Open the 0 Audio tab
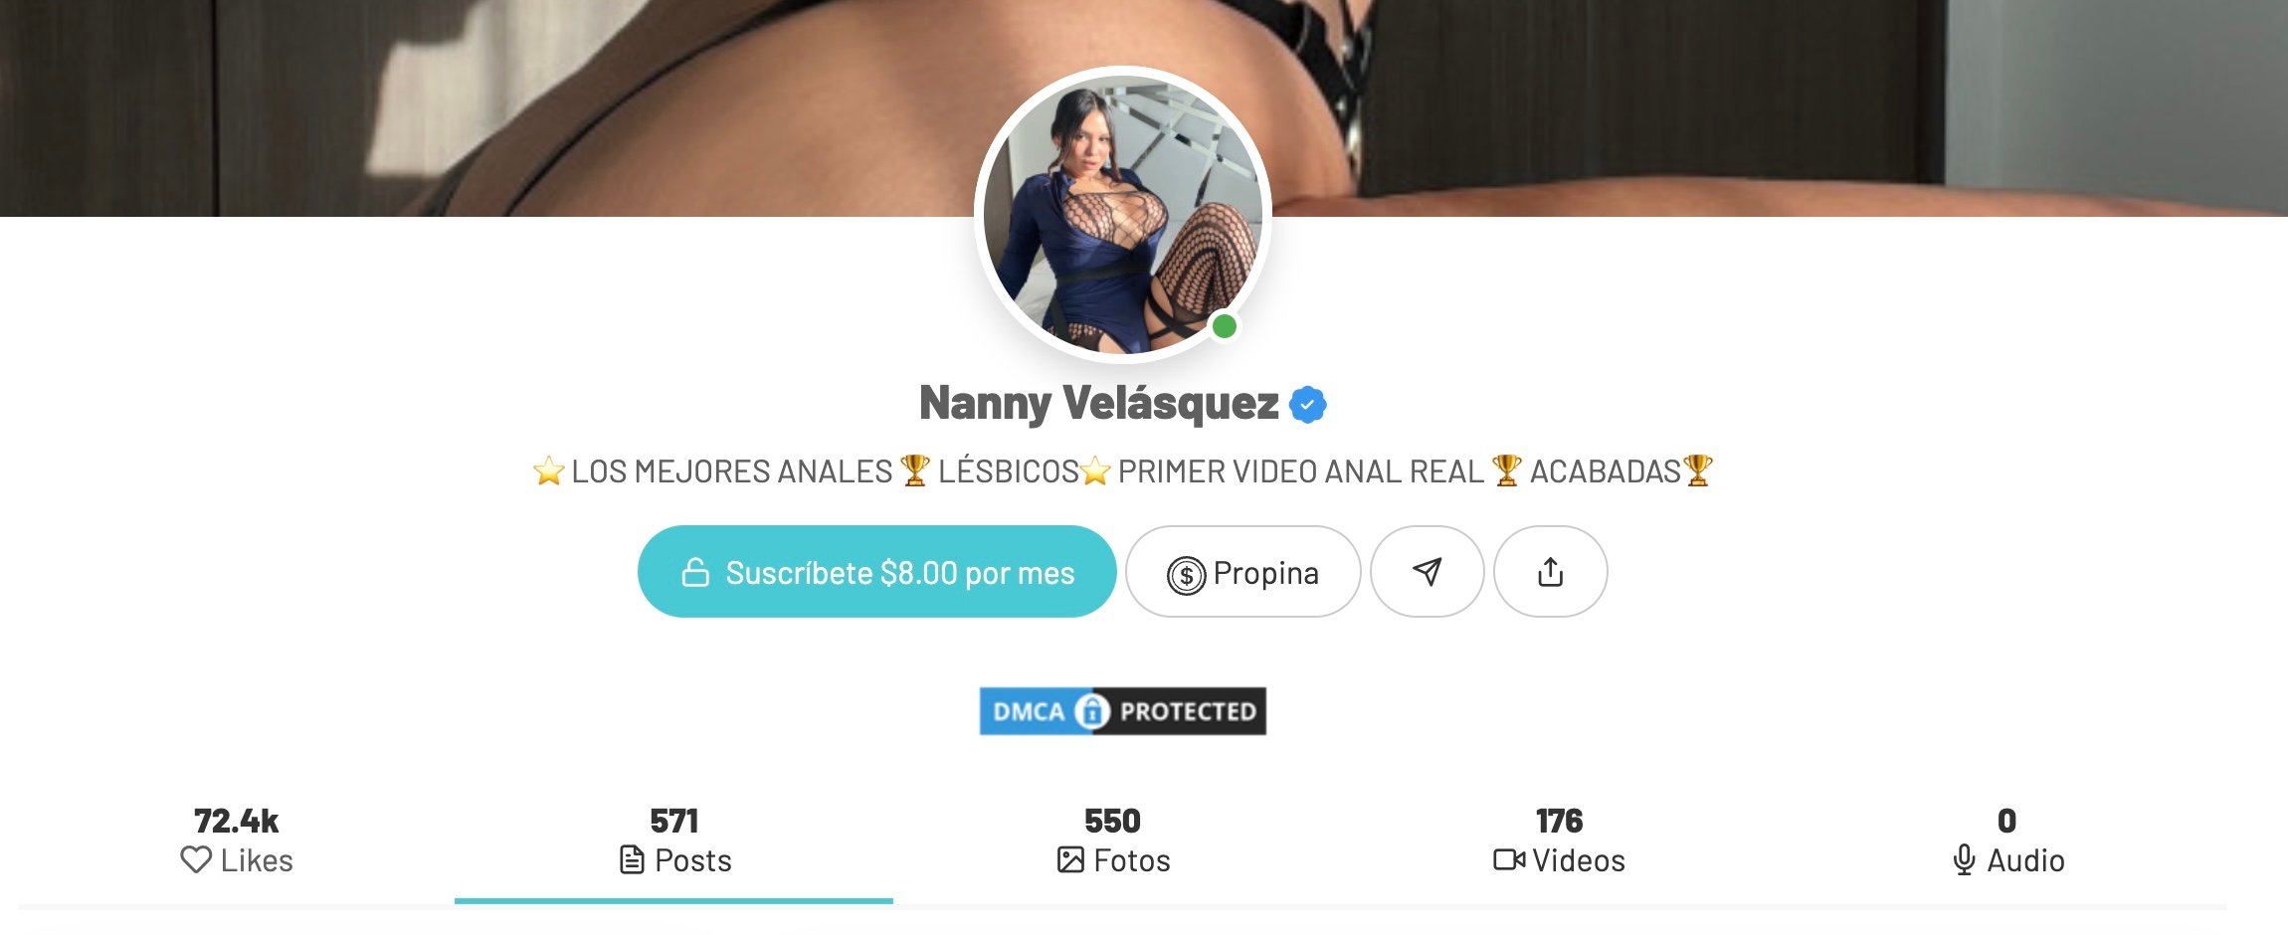This screenshot has width=2288, height=935. point(2007,841)
